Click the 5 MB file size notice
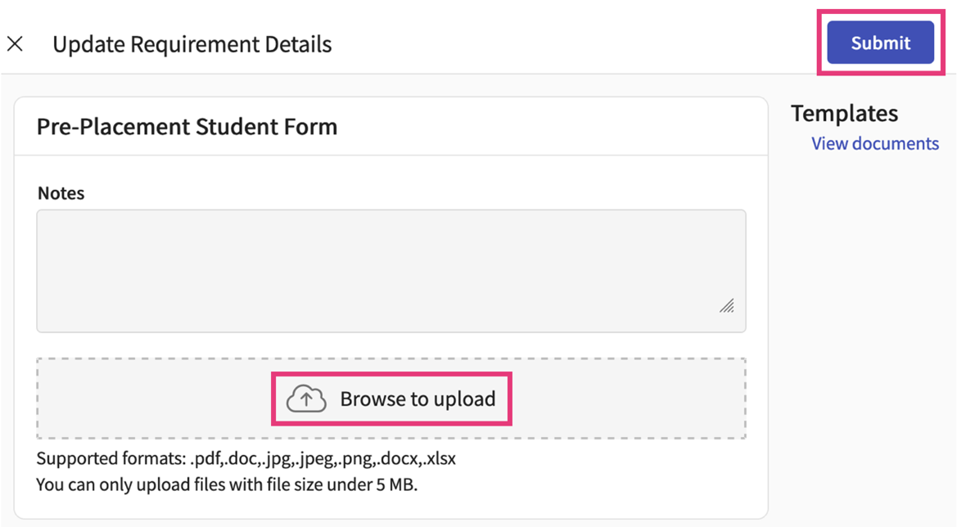Image resolution: width=957 pixels, height=527 pixels. (x=227, y=484)
